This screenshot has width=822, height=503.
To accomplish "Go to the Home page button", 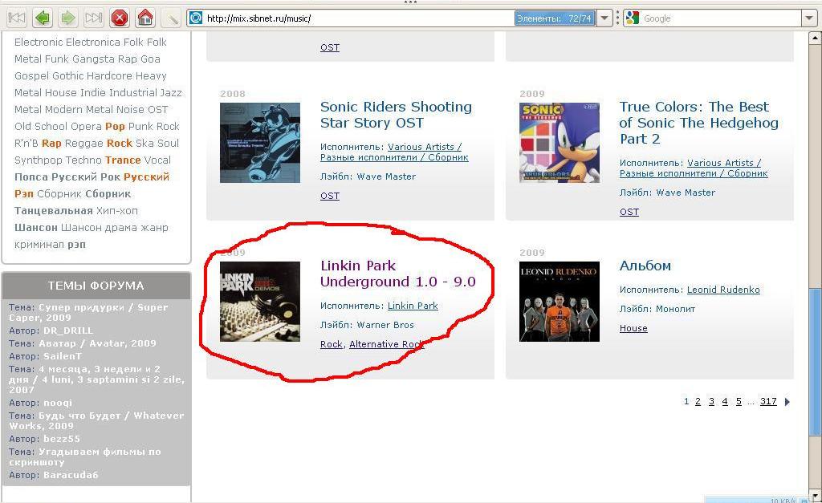I will (145, 18).
